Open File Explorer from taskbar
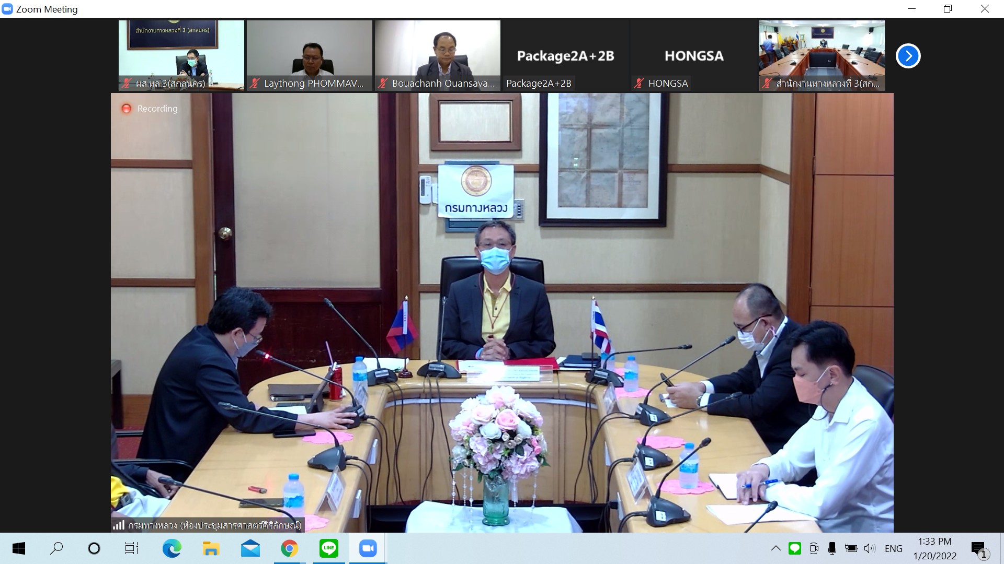1004x564 pixels. (x=211, y=548)
